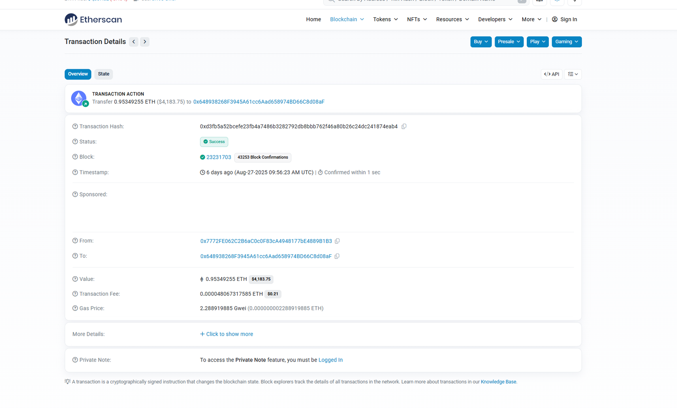The image size is (677, 408).
Task: Click help icon beside Timestamp
Action: (x=75, y=172)
